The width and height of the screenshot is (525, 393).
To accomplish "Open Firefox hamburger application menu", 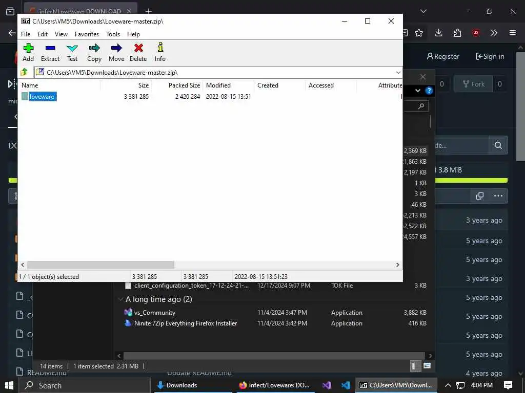I will click(513, 33).
